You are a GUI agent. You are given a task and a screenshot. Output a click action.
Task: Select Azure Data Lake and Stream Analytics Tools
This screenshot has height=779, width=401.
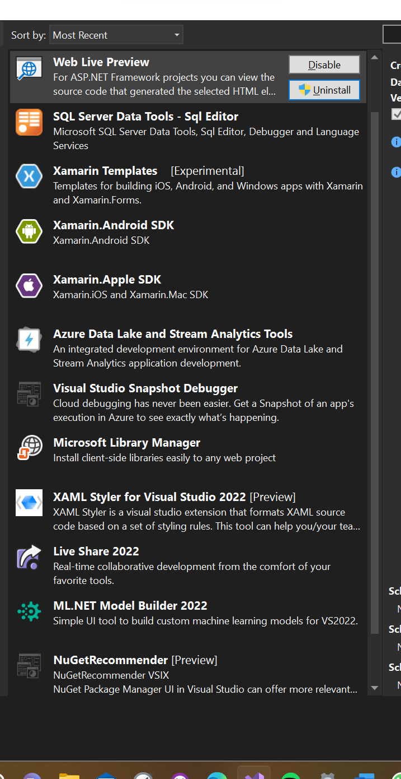click(x=173, y=334)
